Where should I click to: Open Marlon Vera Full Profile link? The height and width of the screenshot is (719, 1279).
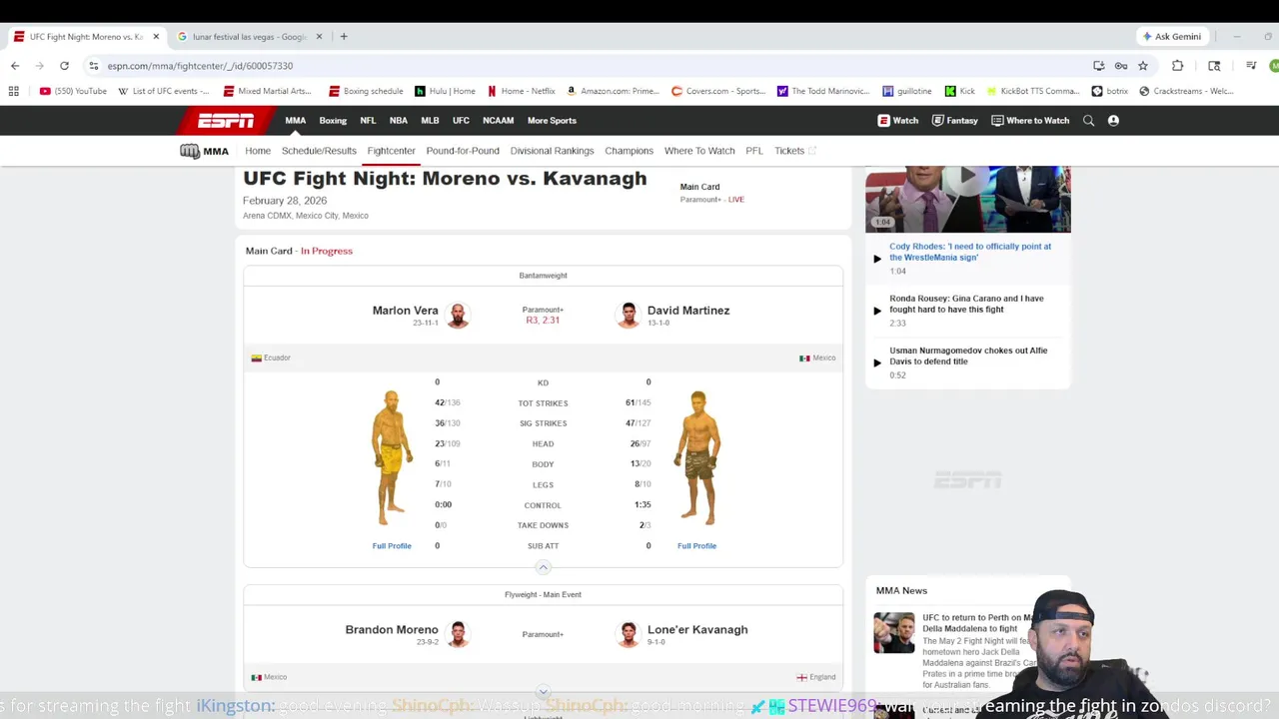(x=392, y=546)
